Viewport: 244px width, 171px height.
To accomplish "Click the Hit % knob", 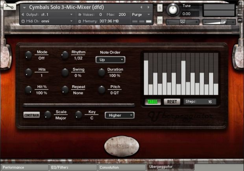I will click(29, 90).
